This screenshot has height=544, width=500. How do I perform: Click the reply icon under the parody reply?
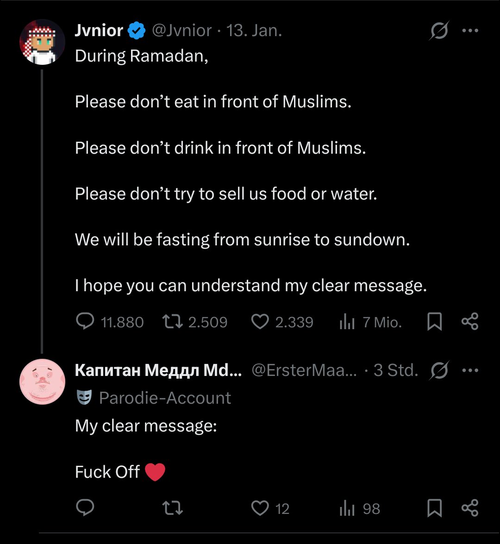click(85, 508)
